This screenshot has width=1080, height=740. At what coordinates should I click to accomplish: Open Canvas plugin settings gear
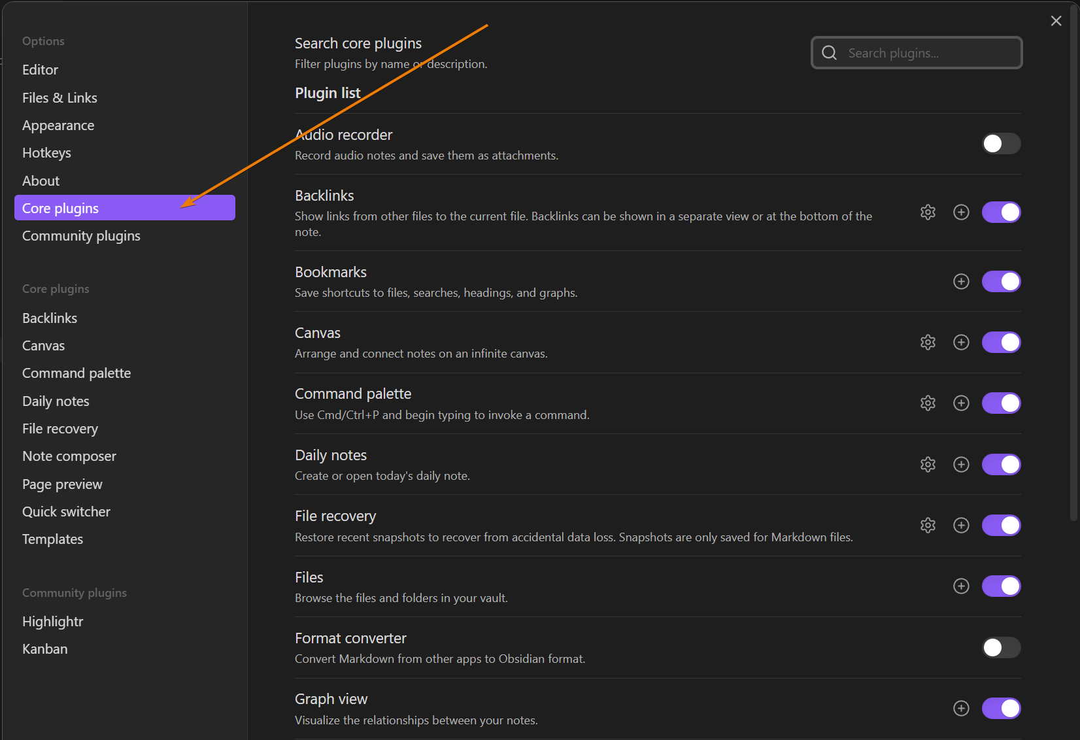click(x=928, y=342)
